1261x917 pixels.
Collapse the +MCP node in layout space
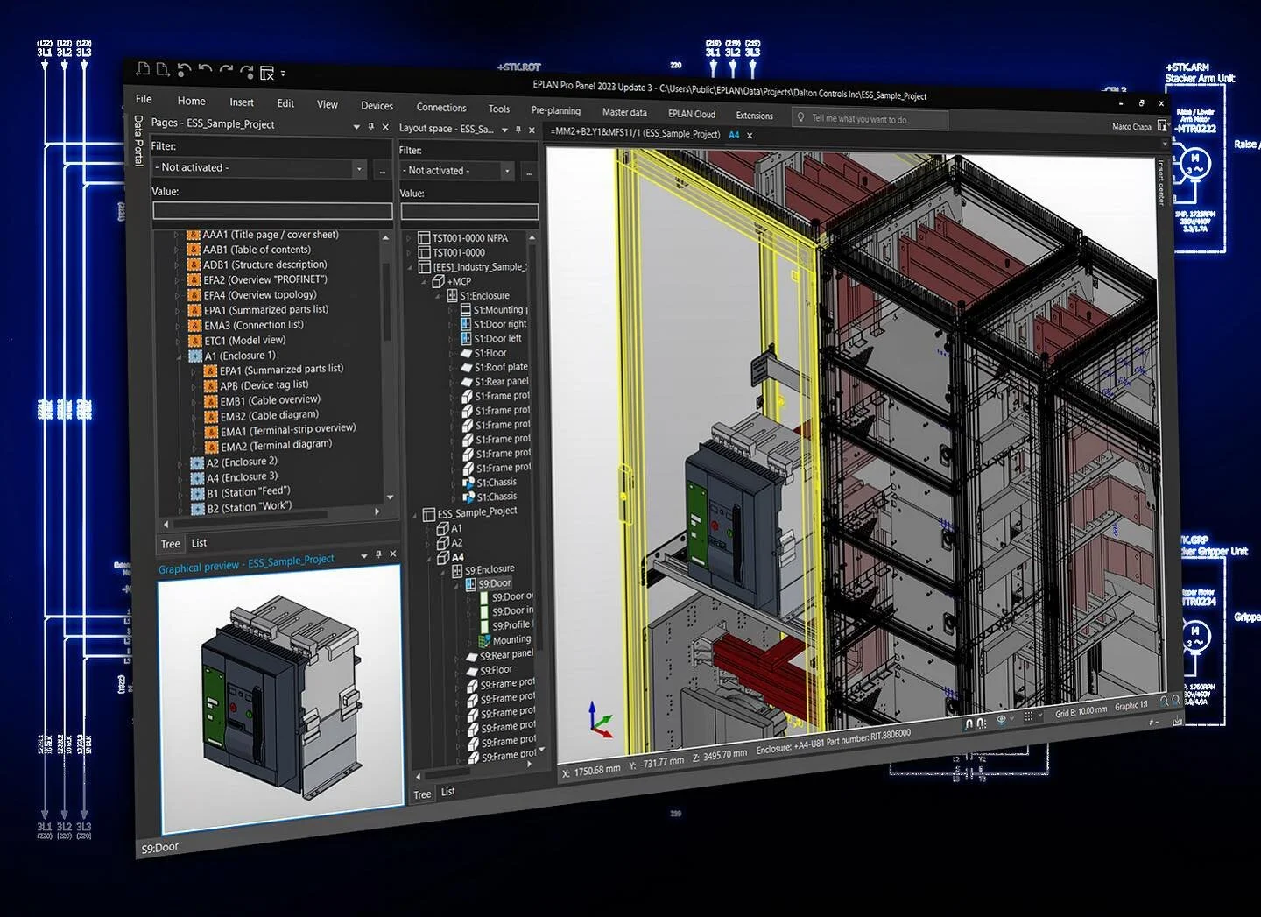[x=424, y=281]
